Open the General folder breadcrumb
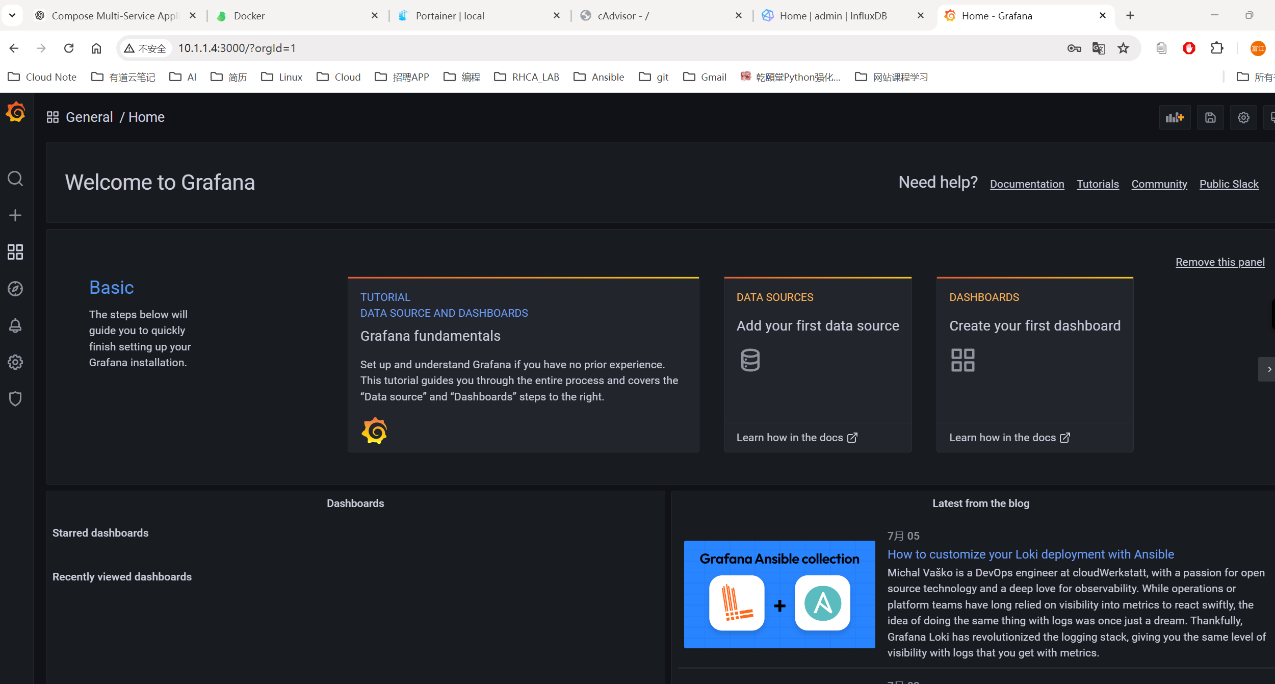Viewport: 1275px width, 684px height. pos(89,117)
